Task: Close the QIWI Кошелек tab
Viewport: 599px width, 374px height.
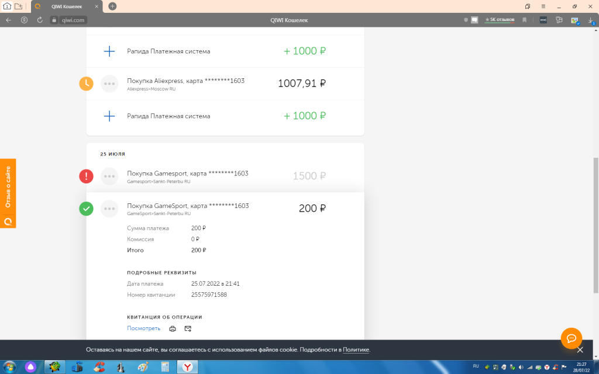Action: click(97, 6)
